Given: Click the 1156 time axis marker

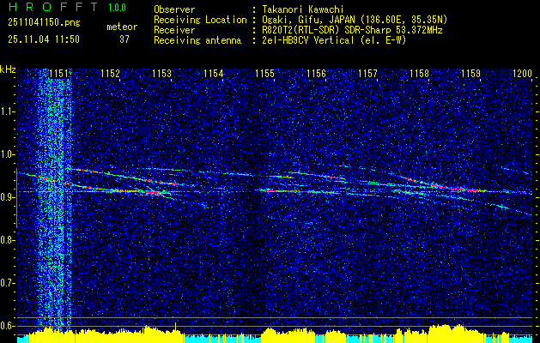Looking at the screenshot, I should click(x=316, y=74).
